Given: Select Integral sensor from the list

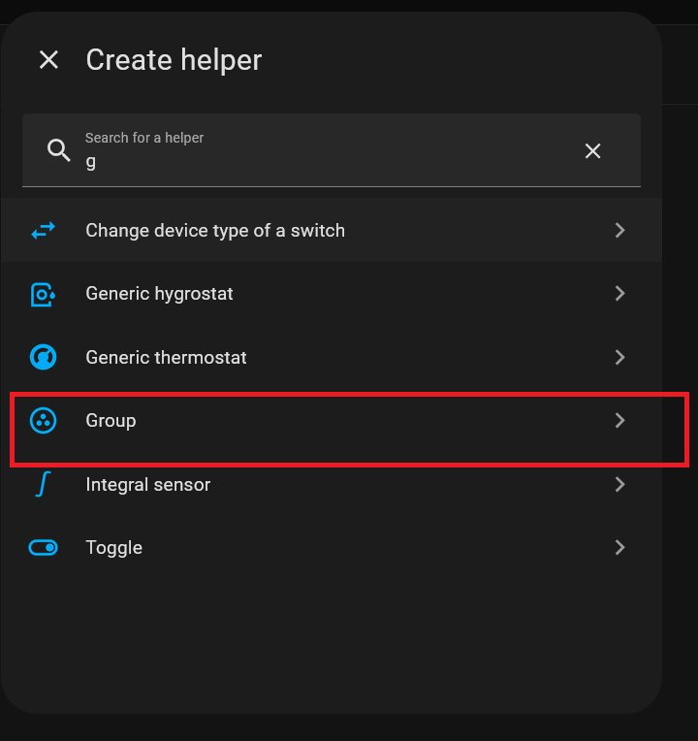Looking at the screenshot, I should [148, 484].
